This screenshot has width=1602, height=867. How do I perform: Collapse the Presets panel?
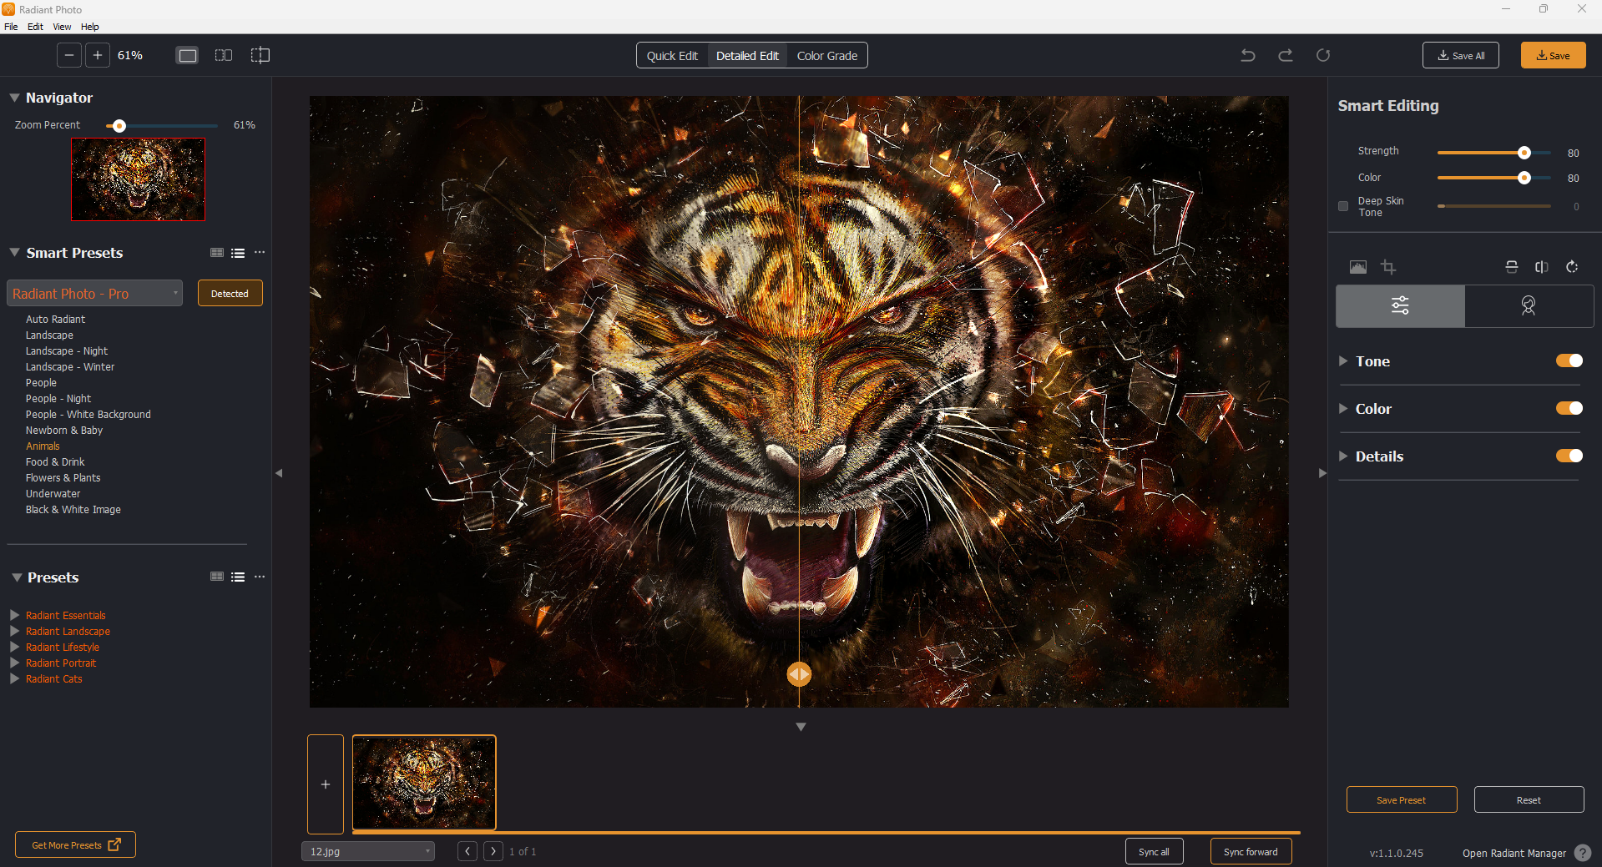[x=17, y=577]
